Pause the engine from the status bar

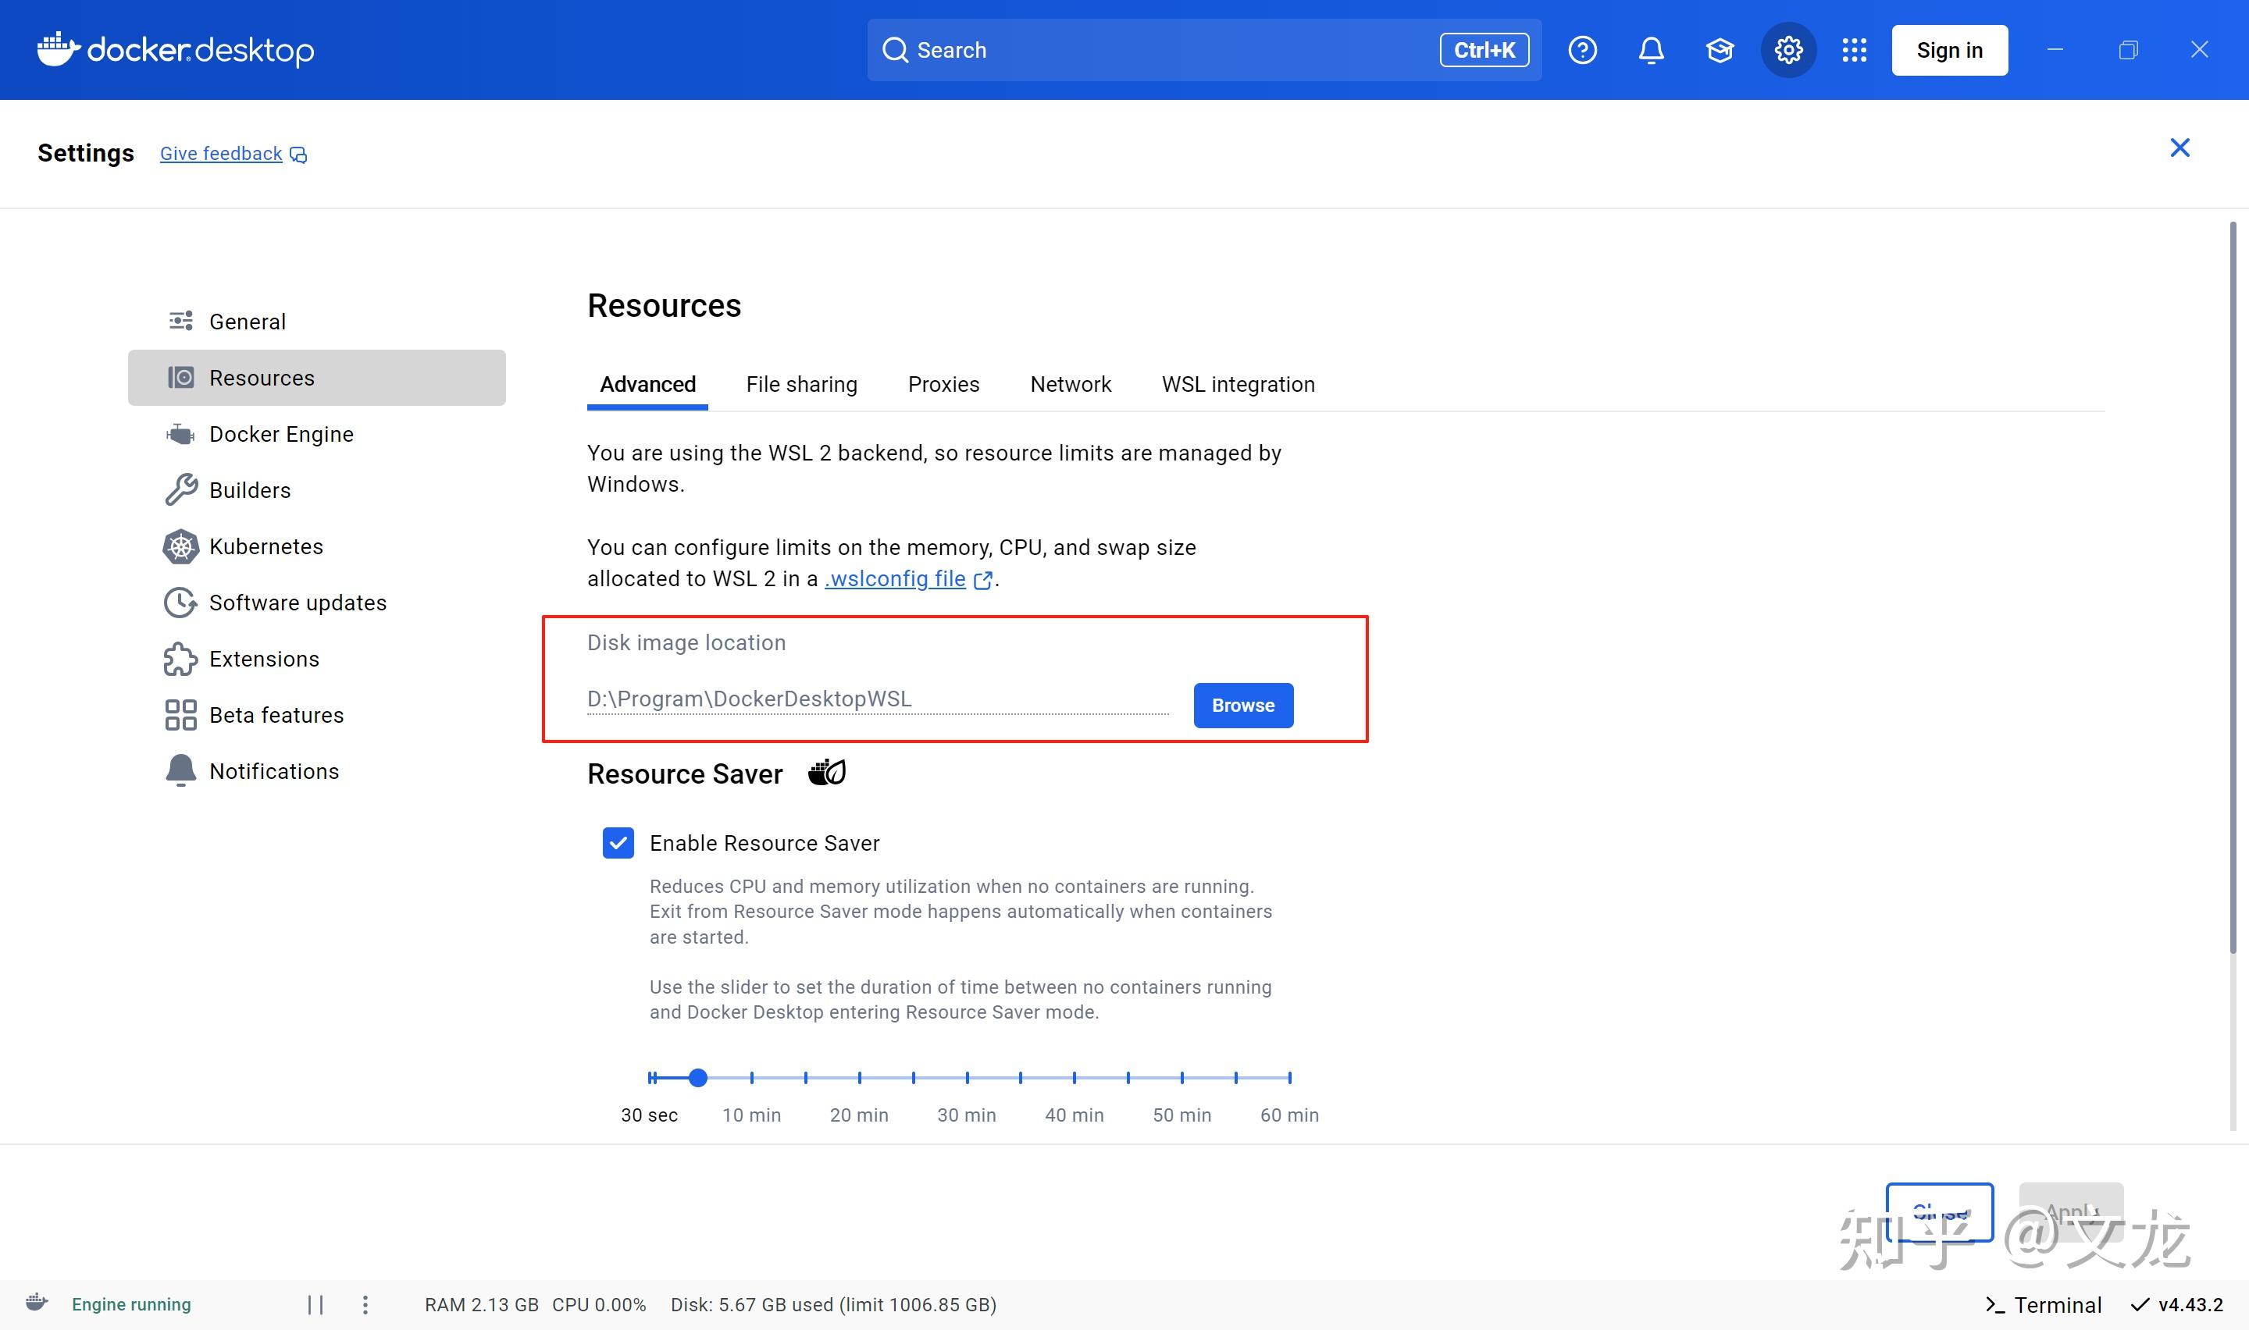(x=315, y=1305)
